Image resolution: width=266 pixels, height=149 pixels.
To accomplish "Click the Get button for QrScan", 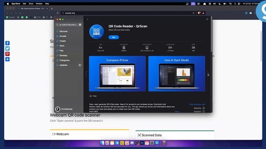I will click(113, 37).
